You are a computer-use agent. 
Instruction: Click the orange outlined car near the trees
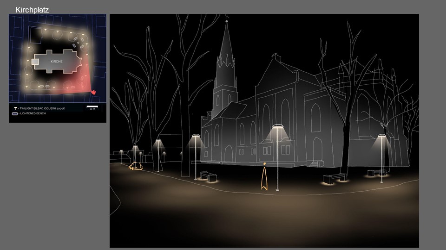click(x=135, y=167)
